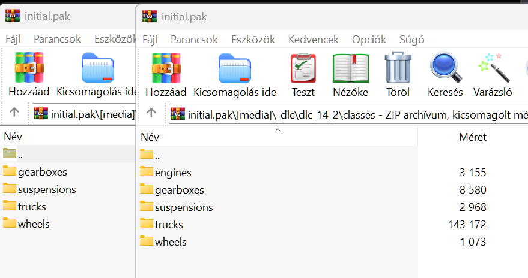This screenshot has height=278, width=528.
Task: Select the wheels folder in the back window
Action: (x=34, y=224)
